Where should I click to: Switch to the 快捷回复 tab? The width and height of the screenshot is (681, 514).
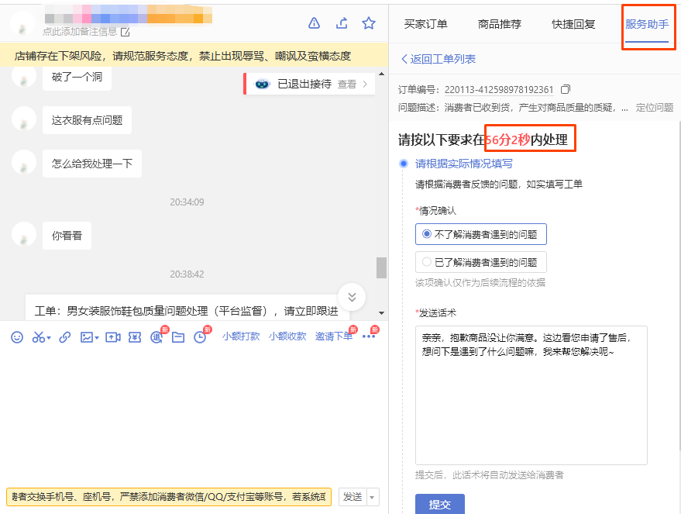pos(573,24)
